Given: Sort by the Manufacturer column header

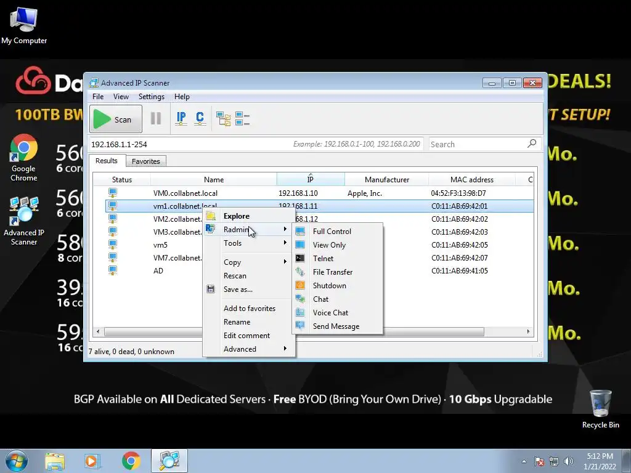Looking at the screenshot, I should click(387, 179).
